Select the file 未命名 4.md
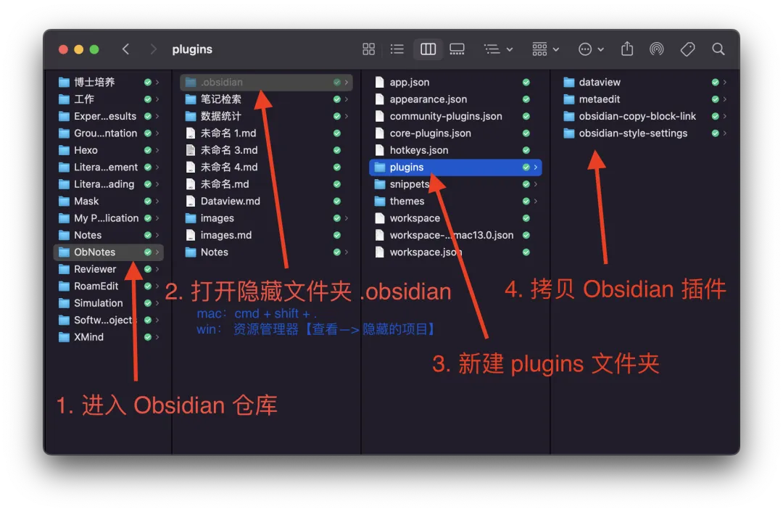This screenshot has height=512, width=783. point(266,167)
